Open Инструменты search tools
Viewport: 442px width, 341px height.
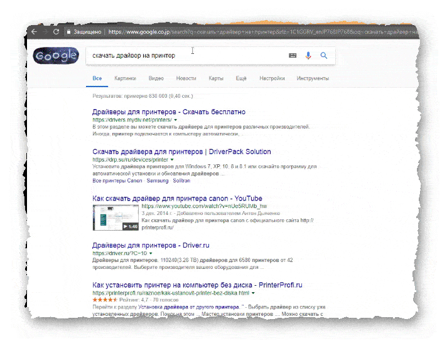click(x=313, y=78)
